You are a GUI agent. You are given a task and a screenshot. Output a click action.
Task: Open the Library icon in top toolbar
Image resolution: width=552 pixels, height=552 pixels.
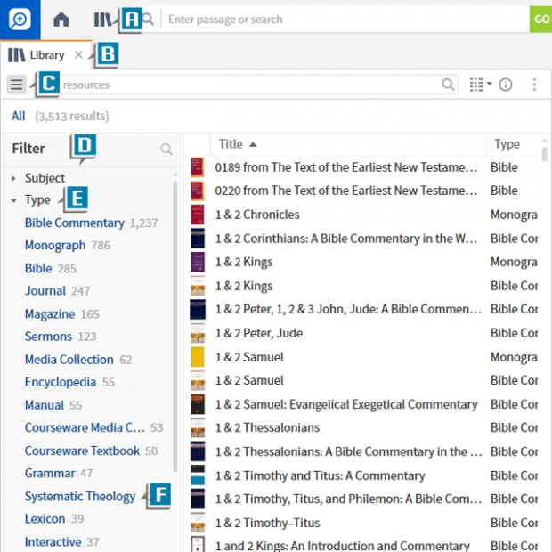(104, 19)
